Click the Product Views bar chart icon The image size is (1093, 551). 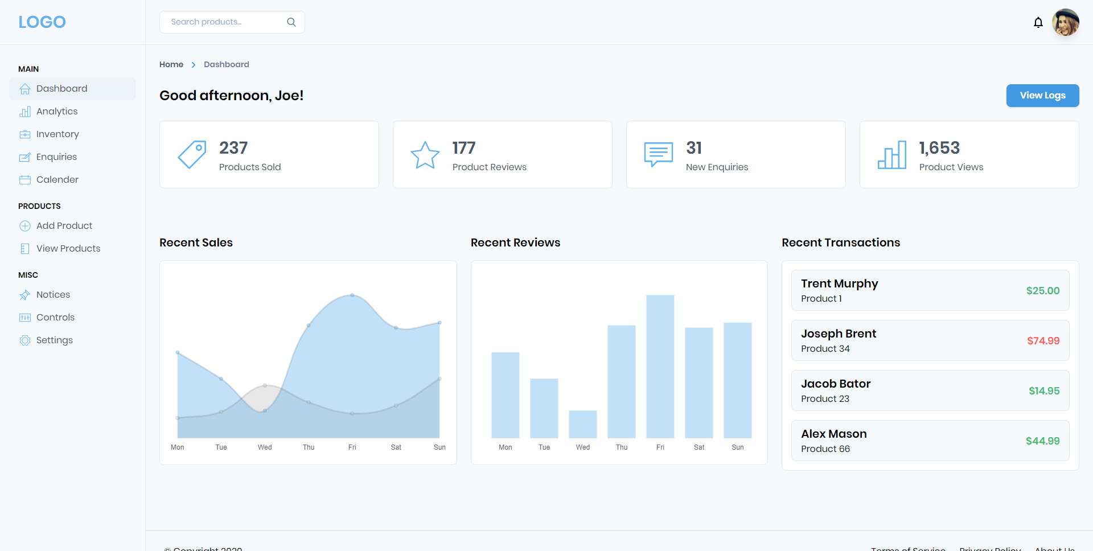(x=891, y=155)
